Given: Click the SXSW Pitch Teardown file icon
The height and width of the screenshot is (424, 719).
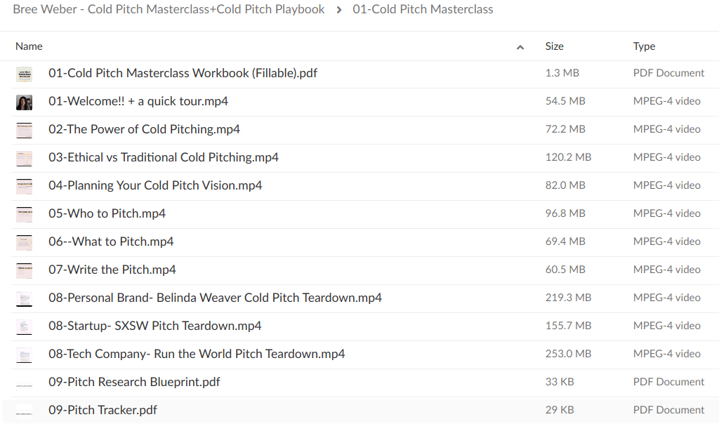Looking at the screenshot, I should click(x=25, y=326).
